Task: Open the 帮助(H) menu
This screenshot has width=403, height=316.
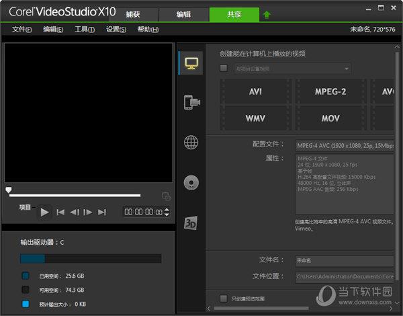Action: [148, 30]
